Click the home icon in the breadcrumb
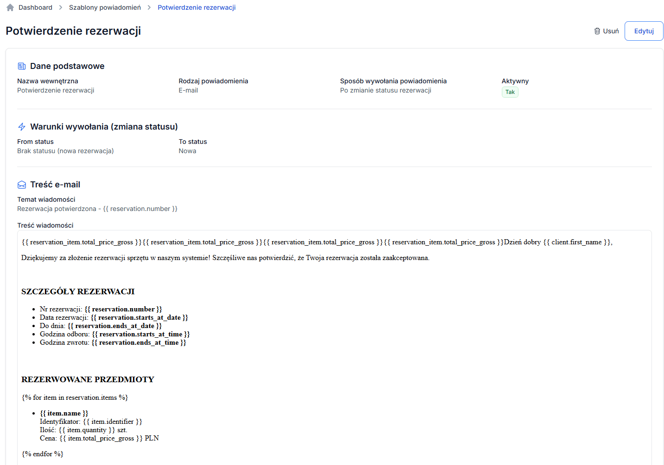This screenshot has height=465, width=664. point(10,7)
